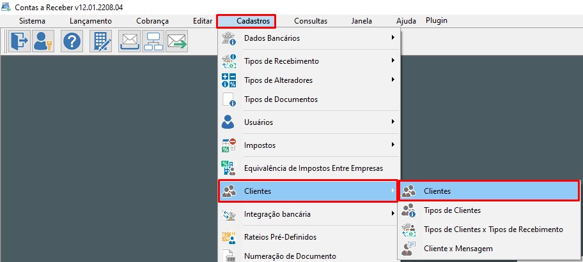The width and height of the screenshot is (583, 262).
Task: Click the Numeração de Documento icon
Action: tap(228, 256)
